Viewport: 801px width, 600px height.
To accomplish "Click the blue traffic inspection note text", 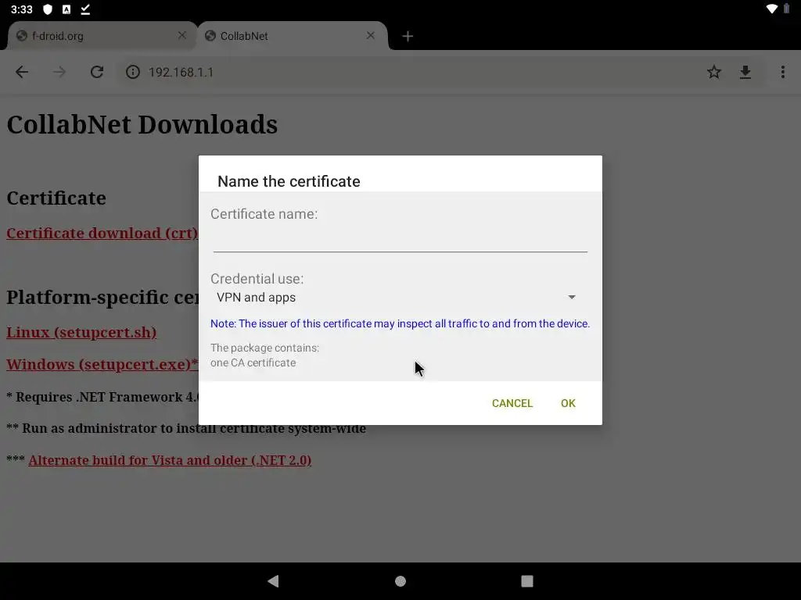I will [400, 323].
